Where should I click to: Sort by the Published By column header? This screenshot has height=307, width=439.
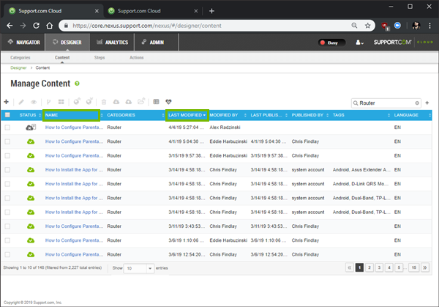pos(309,115)
